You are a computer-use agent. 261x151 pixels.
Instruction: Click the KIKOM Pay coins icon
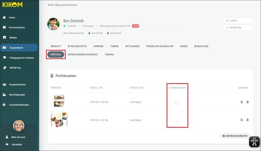(x=5, y=68)
